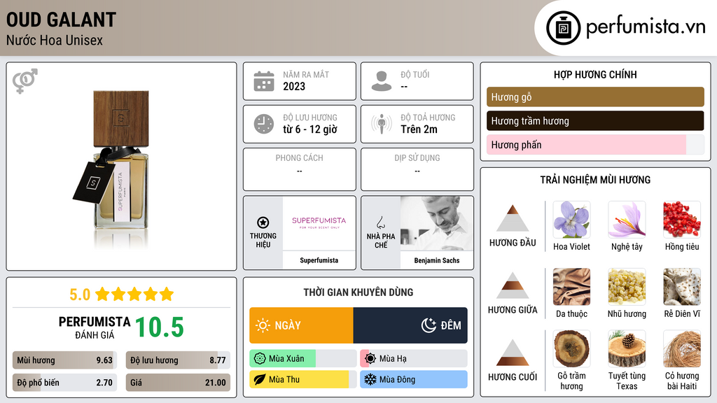Screen dimensions: 717x403
Task: Click the five-star rating stars
Action: pos(134,294)
